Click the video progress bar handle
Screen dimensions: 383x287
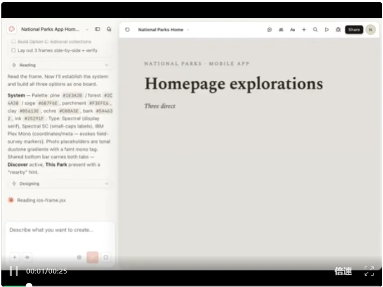click(x=29, y=285)
